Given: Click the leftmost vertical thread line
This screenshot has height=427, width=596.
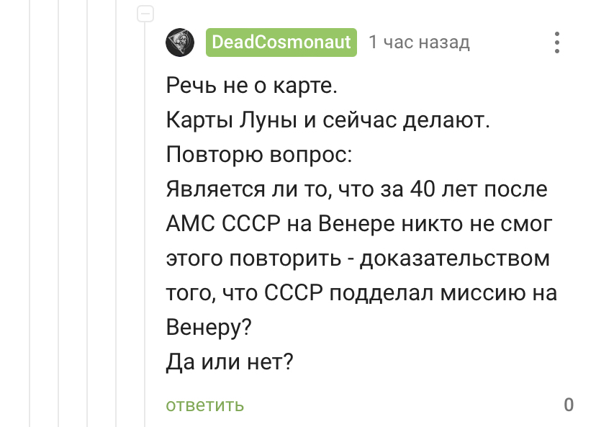Looking at the screenshot, I should (30, 216).
